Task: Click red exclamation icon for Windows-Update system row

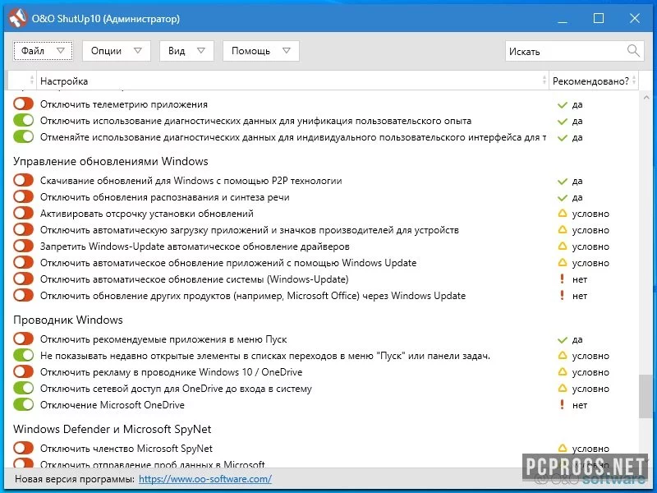Action: pos(563,279)
